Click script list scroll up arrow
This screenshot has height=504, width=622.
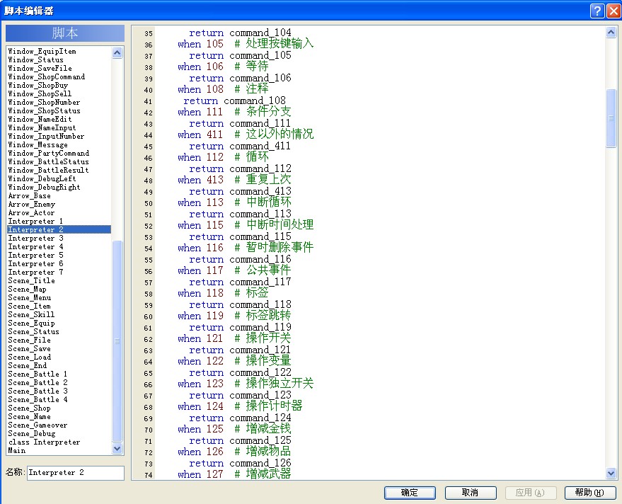117,52
